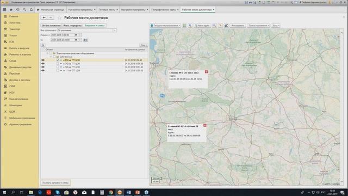Viewport: 348px width, 196px height.
Task: Click the forward arrow navigation button
Action: pyautogui.click(x=51, y=17)
